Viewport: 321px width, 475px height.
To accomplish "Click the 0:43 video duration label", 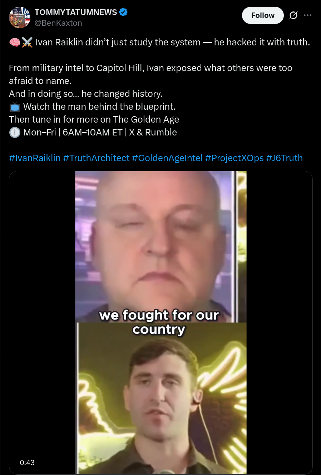I will click(27, 462).
